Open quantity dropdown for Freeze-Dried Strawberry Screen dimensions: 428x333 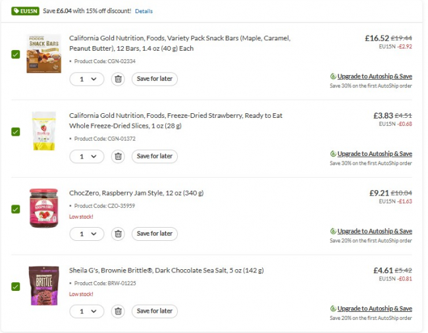coord(87,157)
